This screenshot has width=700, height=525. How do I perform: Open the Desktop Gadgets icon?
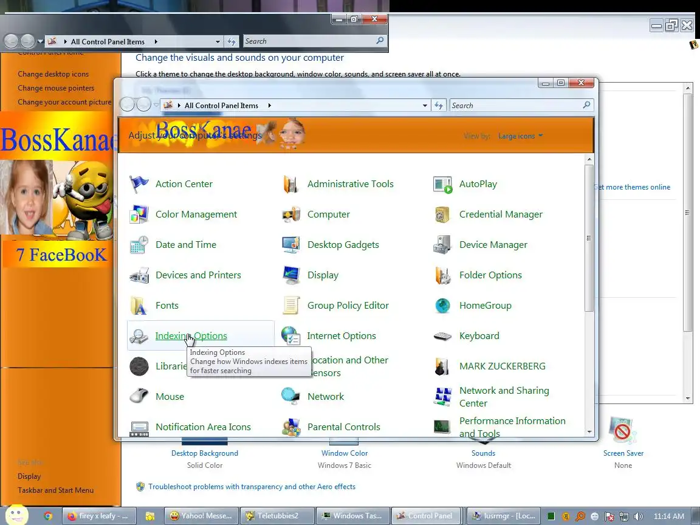290,245
